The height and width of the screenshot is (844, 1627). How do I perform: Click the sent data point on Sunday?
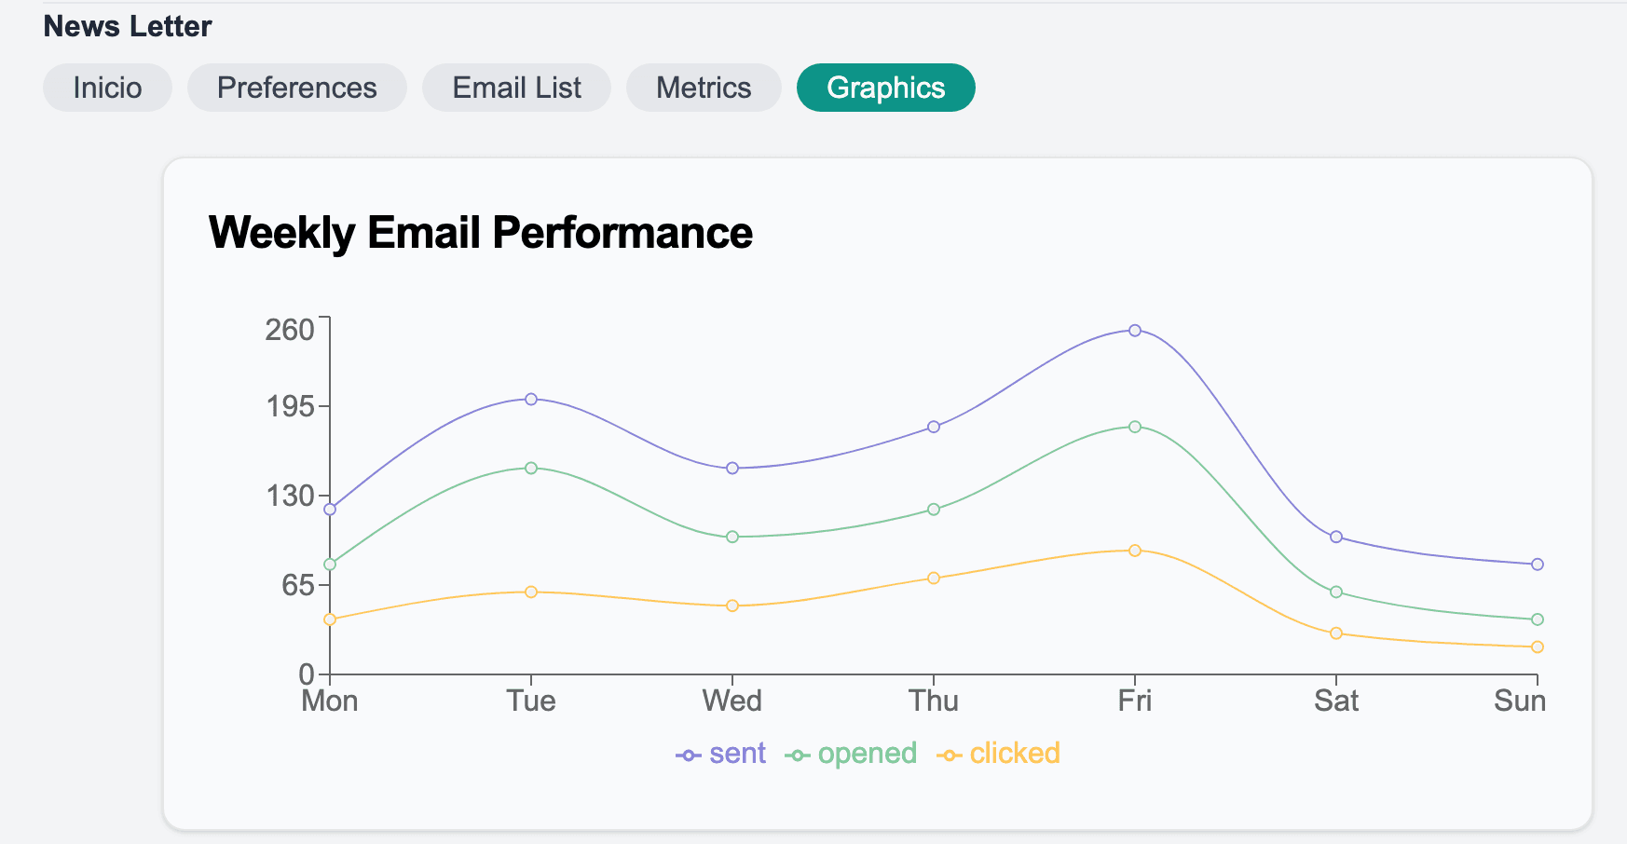click(1538, 565)
